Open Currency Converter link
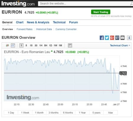The height and width of the screenshot is (121, 133). 66,29
